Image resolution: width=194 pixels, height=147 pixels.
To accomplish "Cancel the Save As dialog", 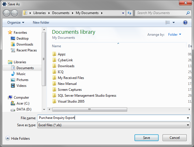I will click(x=175, y=138).
